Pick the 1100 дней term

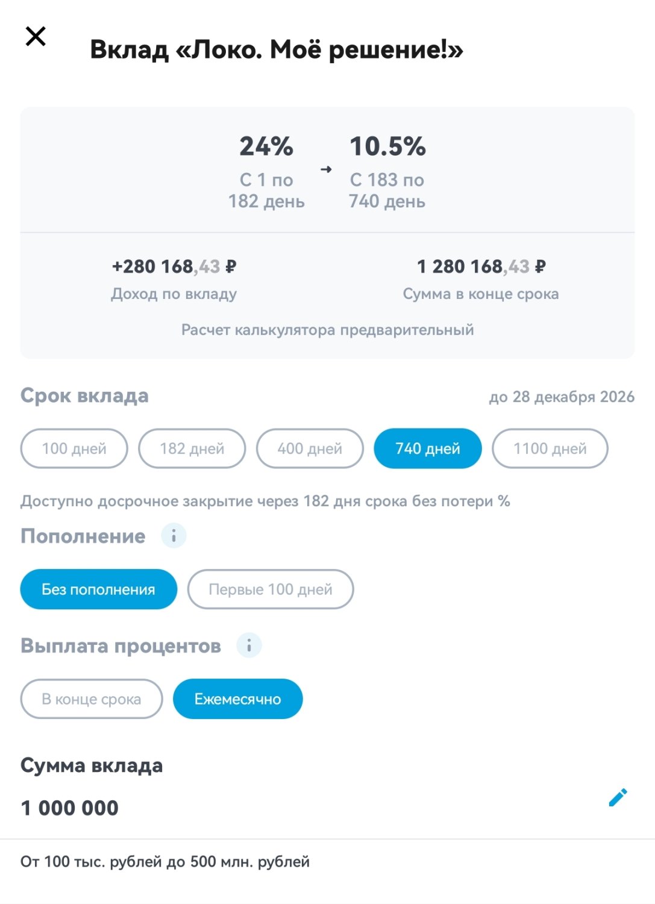(x=550, y=448)
